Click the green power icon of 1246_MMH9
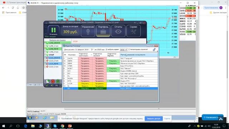 (47, 43)
